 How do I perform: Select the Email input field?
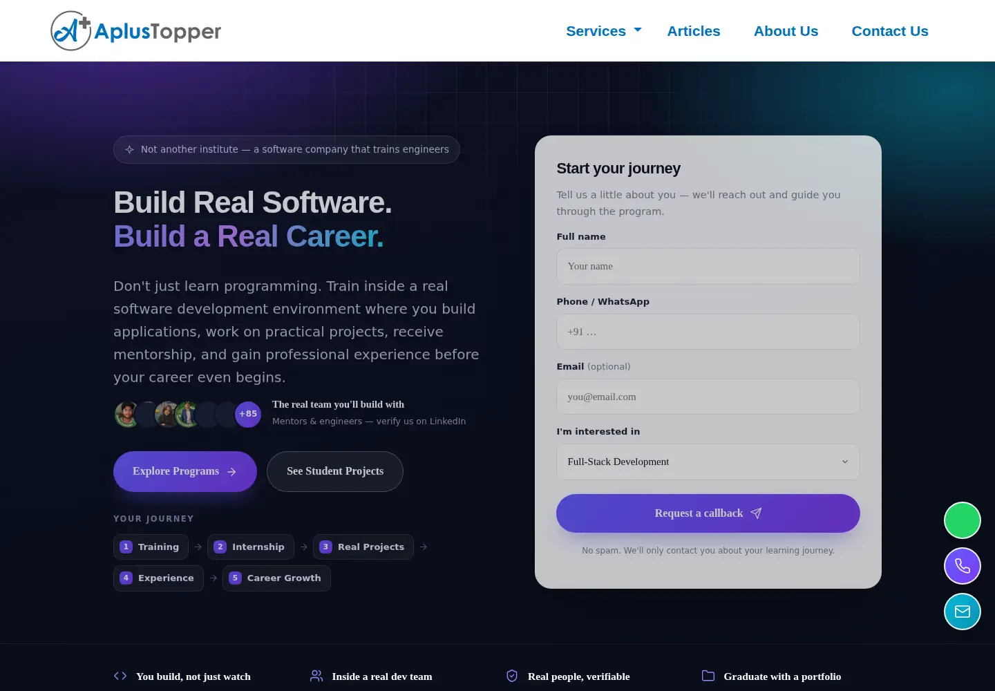[708, 397]
